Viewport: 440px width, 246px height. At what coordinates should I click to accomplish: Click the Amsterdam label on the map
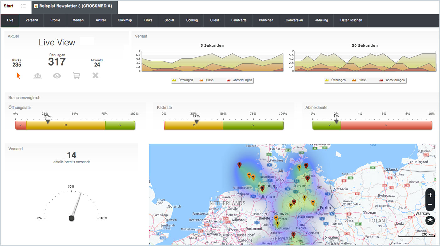click(x=202, y=213)
